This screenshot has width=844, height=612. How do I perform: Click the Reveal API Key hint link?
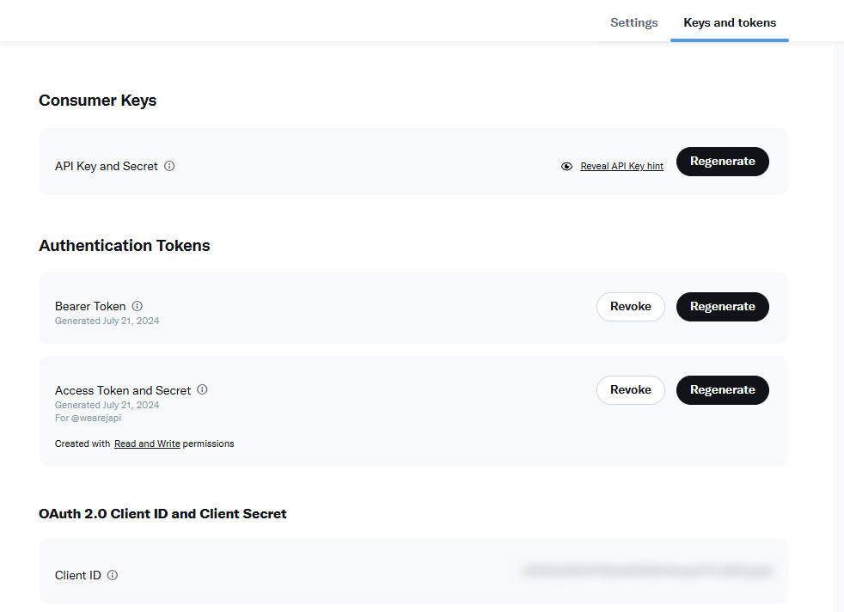point(621,167)
